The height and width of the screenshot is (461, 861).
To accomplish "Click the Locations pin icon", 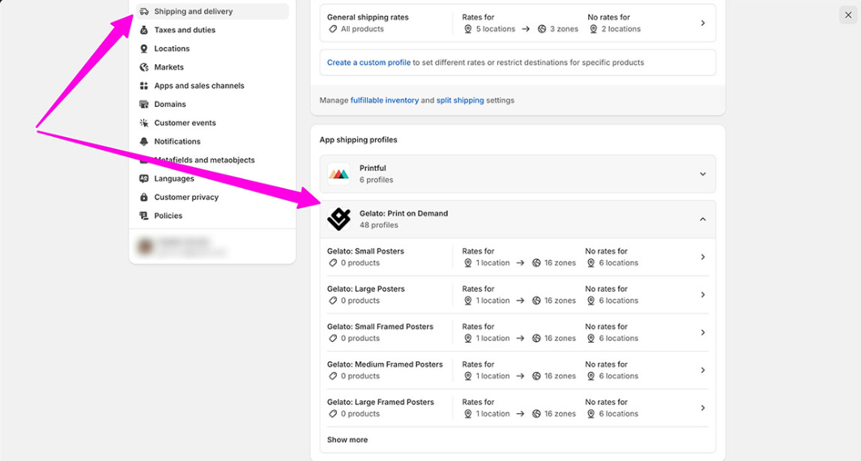I will [x=144, y=49].
